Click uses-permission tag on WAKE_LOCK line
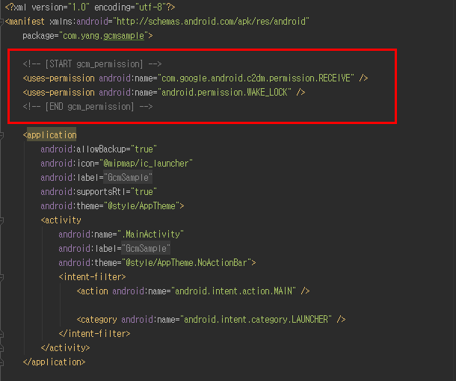This screenshot has height=381, width=456. 59,93
